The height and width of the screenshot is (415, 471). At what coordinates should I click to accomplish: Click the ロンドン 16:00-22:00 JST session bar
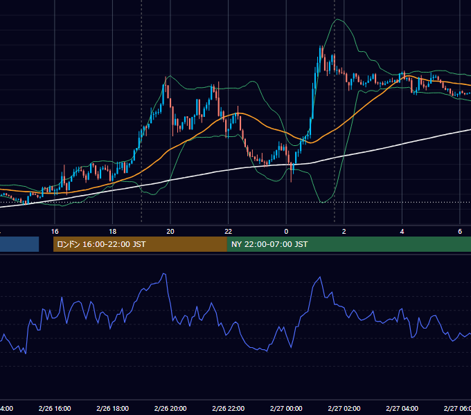(x=140, y=244)
